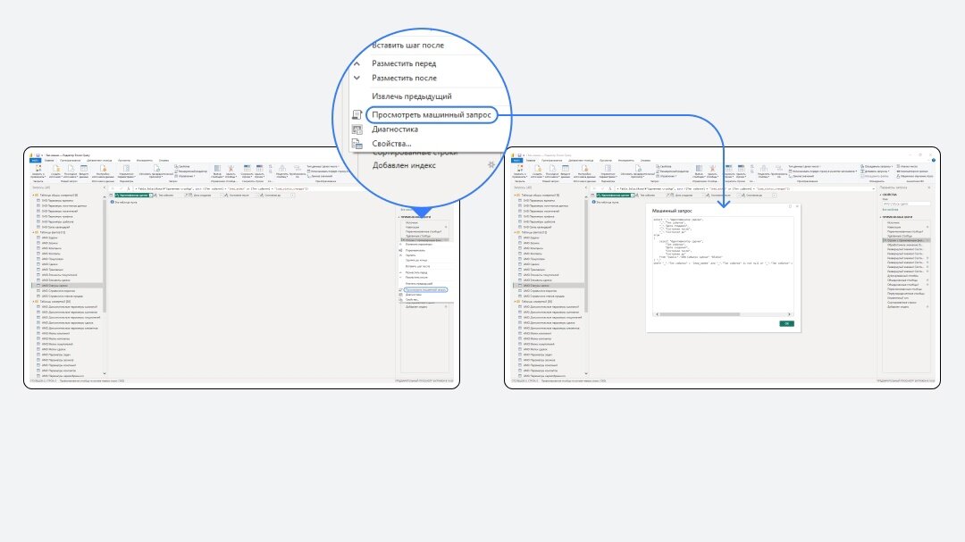Click the diagnostics icon beside Диагностика
This screenshot has height=542, width=965.
pos(357,129)
